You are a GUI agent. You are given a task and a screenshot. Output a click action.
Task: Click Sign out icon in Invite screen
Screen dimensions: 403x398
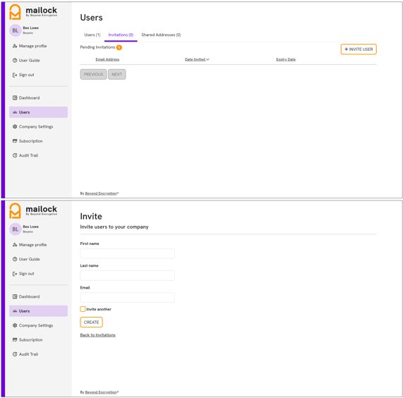click(x=15, y=274)
